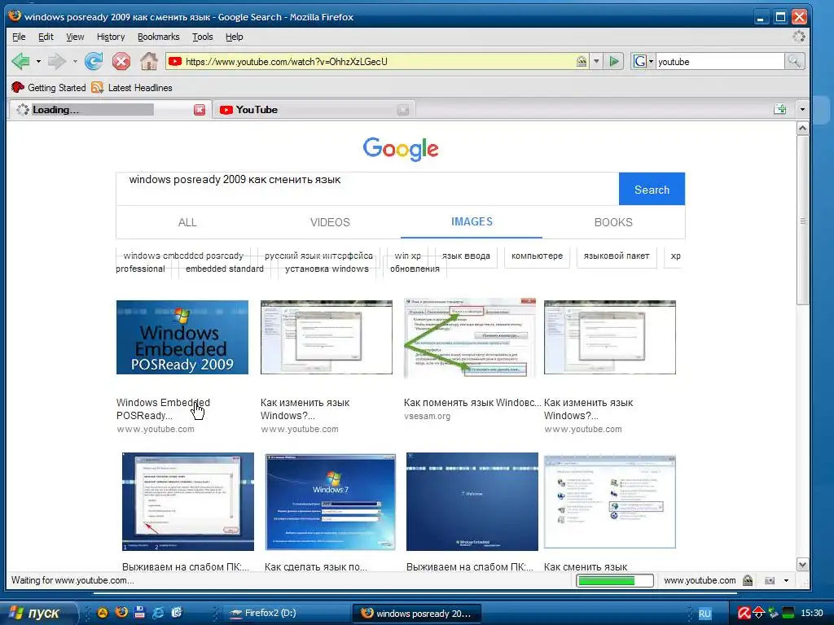
Task: Click the Getting Started bookmark icon
Action: click(x=18, y=87)
